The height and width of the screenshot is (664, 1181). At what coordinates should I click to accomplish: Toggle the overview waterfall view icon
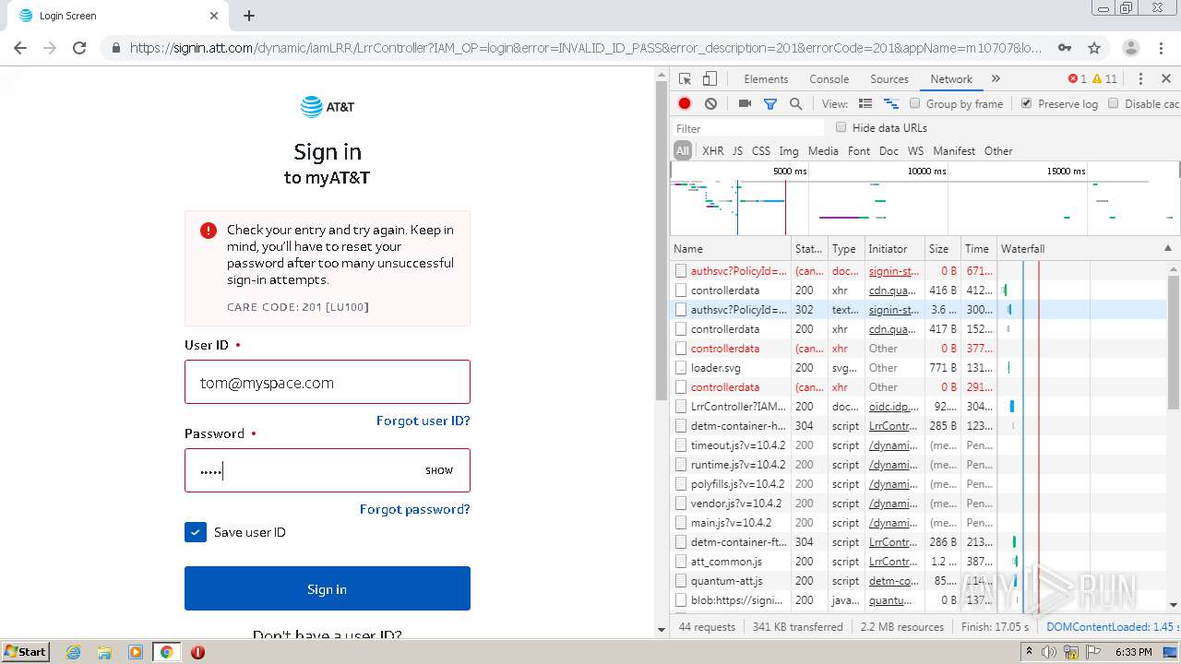coord(891,104)
